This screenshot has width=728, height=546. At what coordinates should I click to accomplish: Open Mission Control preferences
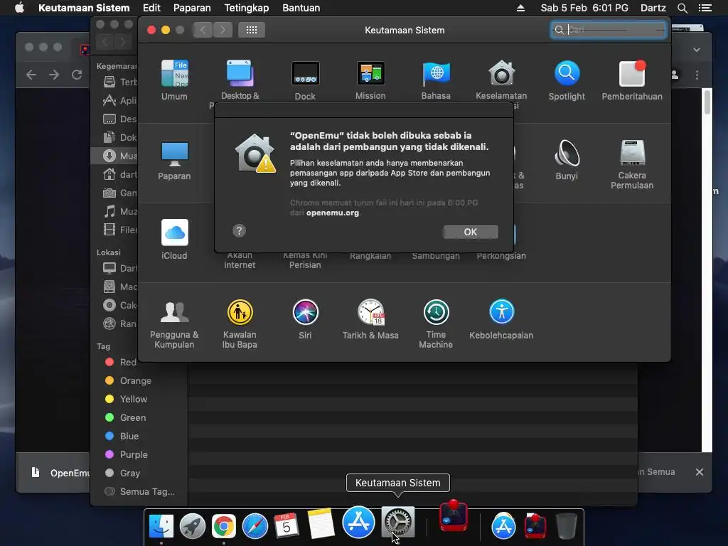[x=370, y=80]
